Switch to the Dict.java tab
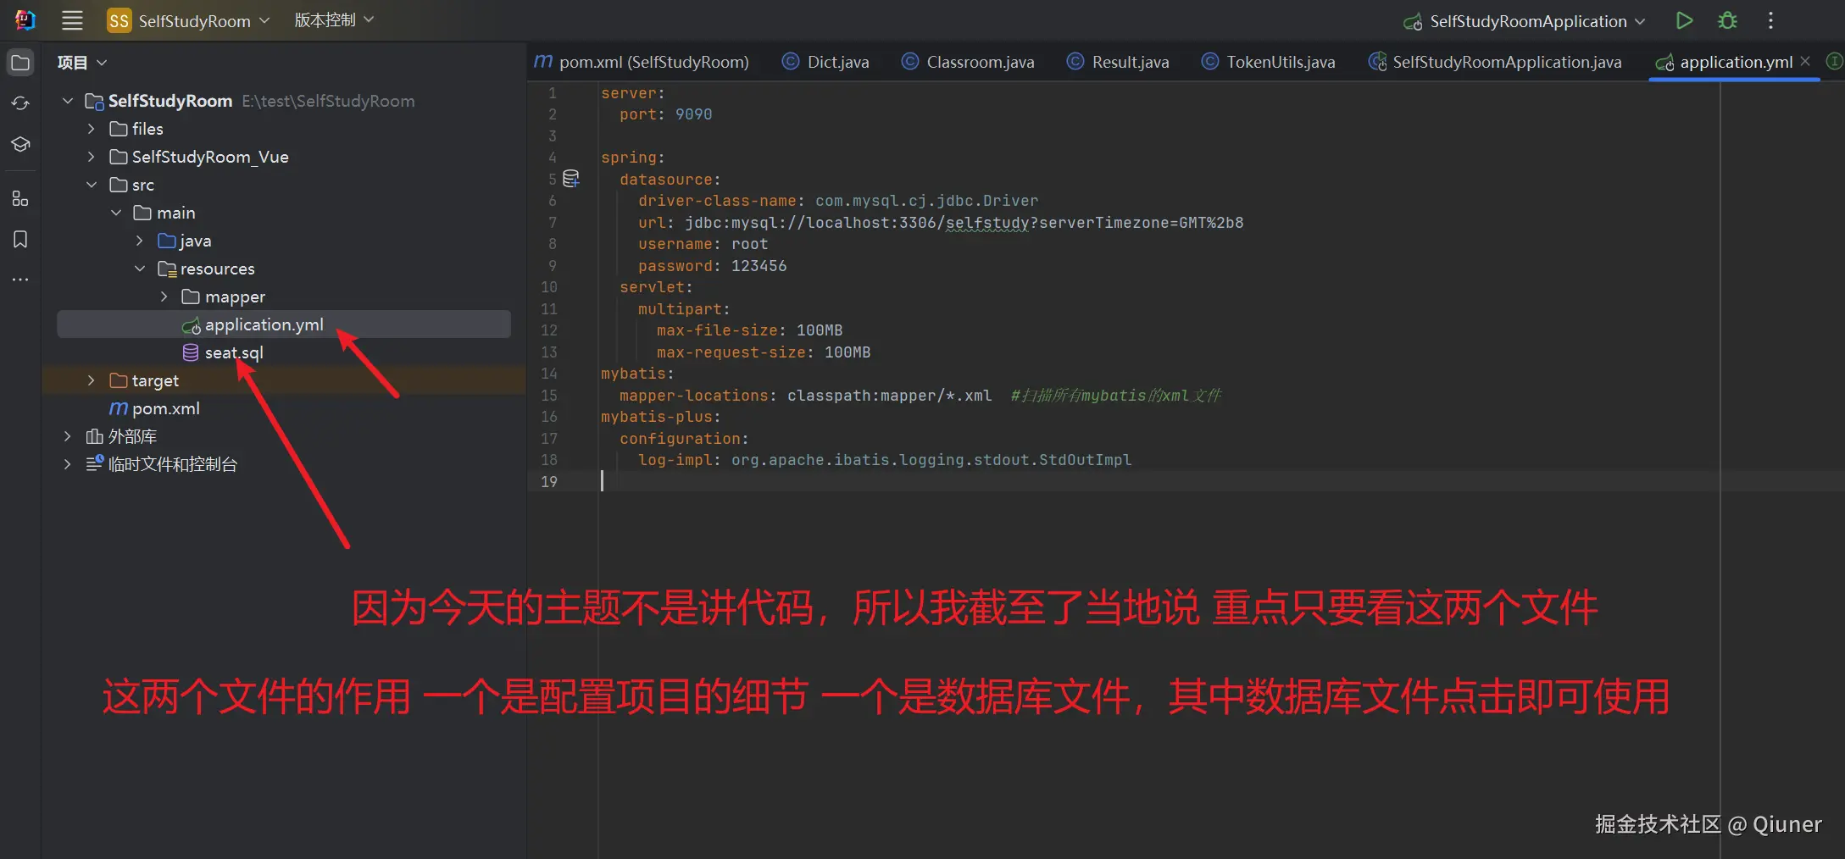Image resolution: width=1845 pixels, height=859 pixels. [825, 62]
